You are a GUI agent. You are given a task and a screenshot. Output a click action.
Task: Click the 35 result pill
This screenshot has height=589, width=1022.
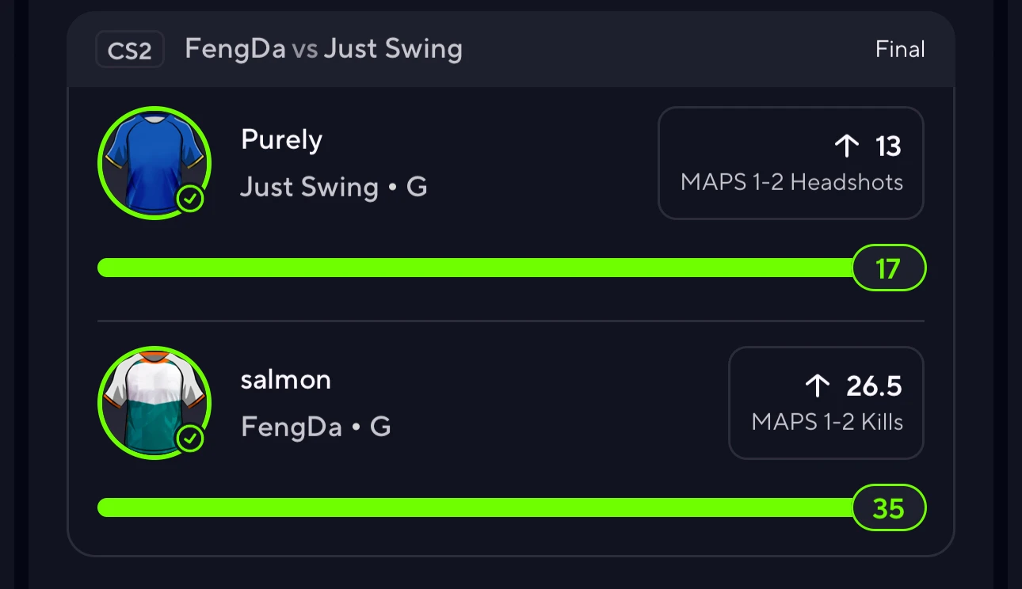(x=888, y=507)
